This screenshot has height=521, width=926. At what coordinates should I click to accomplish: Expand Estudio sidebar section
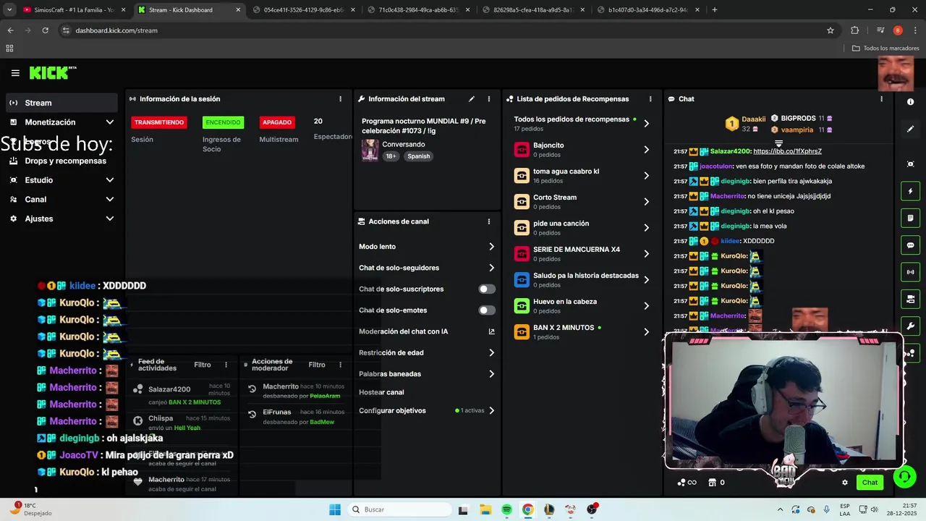coord(109,180)
